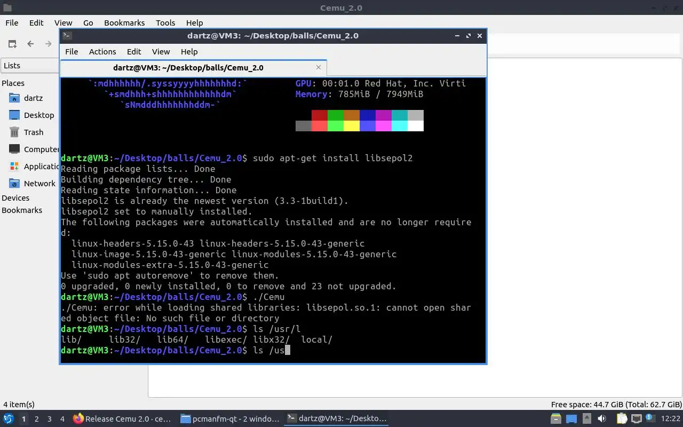Viewport: 683px width, 427px height.
Task: Click the terminal icon in the terminal title bar
Action: (x=67, y=36)
